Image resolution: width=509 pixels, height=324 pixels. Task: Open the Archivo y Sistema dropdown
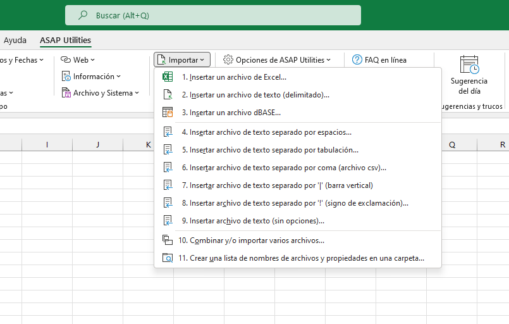101,93
